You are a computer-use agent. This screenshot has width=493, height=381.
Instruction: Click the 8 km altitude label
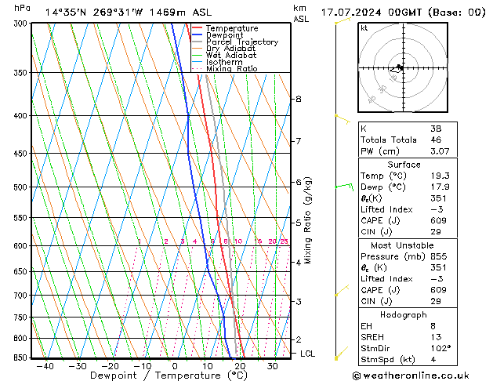pos(299,99)
